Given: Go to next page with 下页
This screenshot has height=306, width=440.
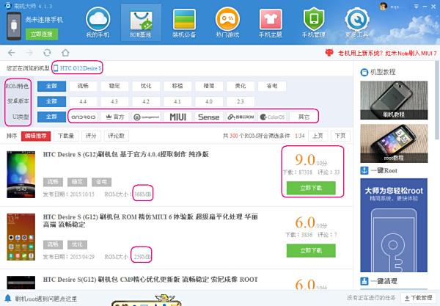Looking at the screenshot, I should coord(340,136).
